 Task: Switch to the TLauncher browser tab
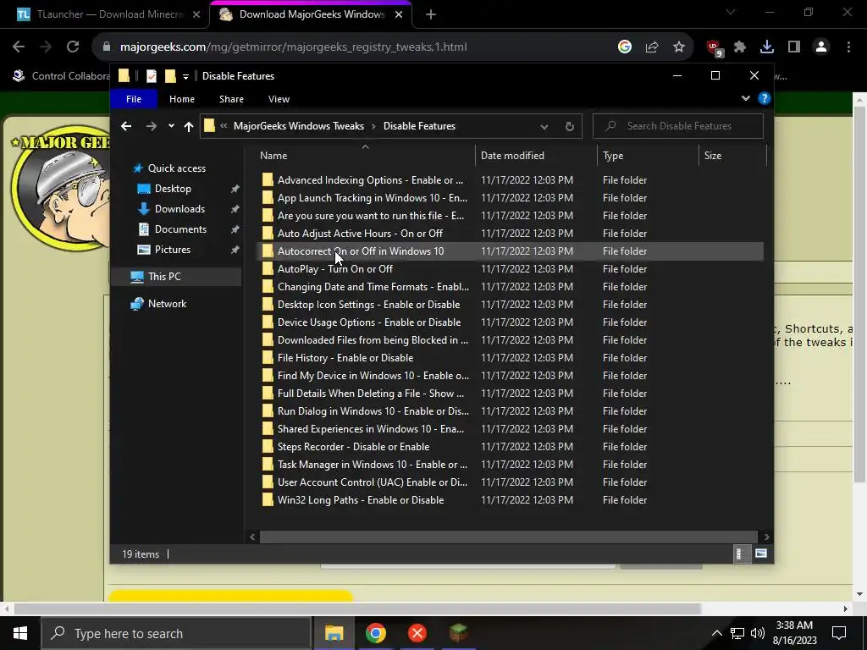109,14
